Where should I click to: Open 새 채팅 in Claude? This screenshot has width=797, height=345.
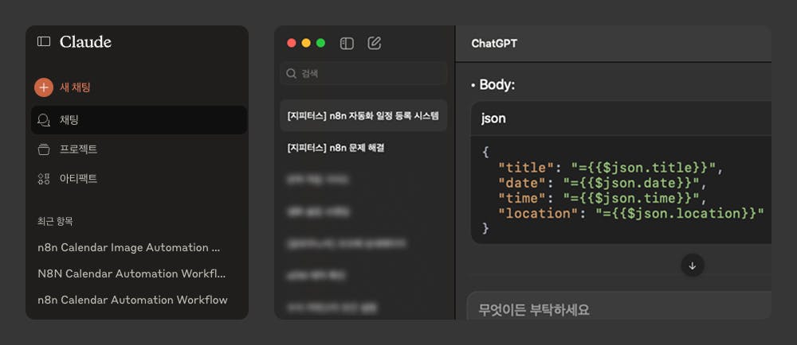[x=75, y=87]
